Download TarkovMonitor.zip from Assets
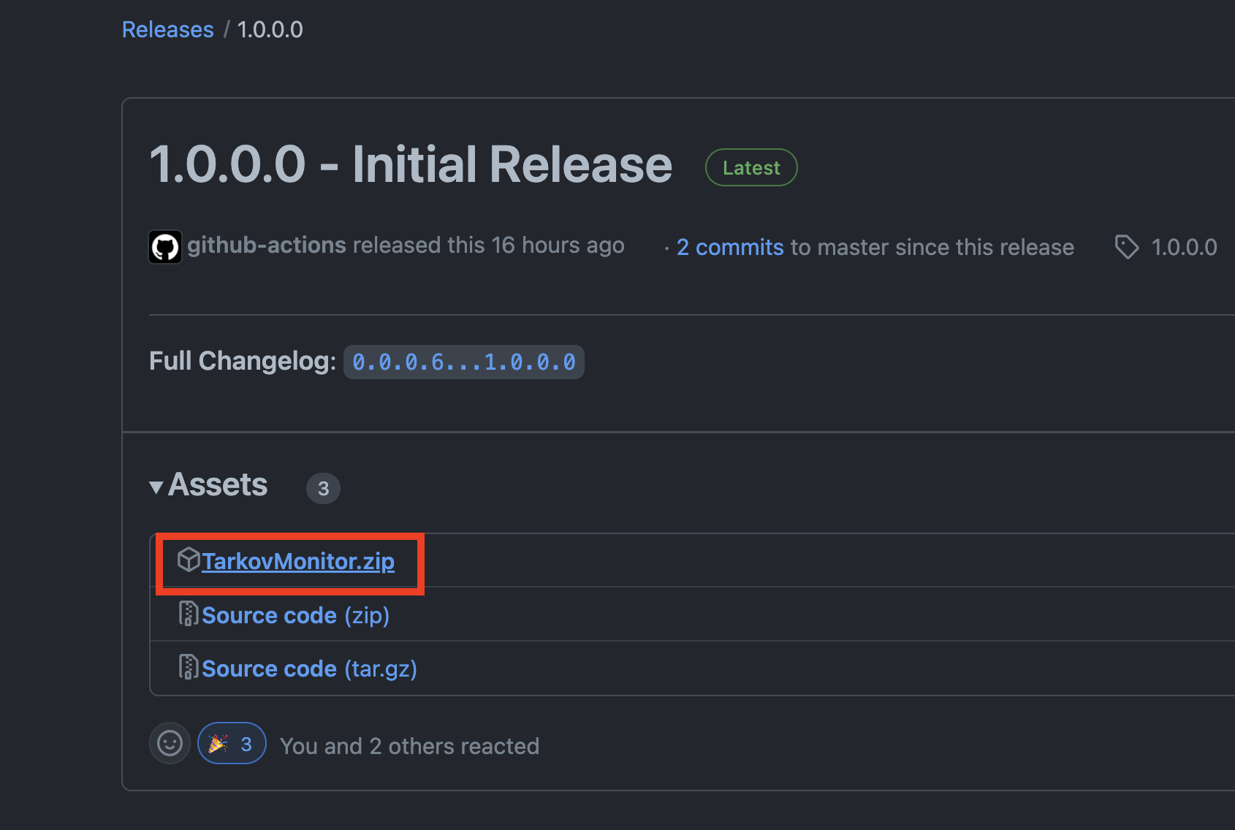Screen dimensions: 1235x830 [x=298, y=561]
